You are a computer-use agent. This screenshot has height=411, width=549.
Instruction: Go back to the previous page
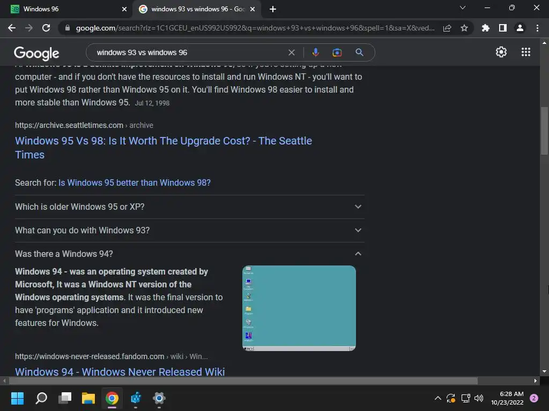coord(12,28)
